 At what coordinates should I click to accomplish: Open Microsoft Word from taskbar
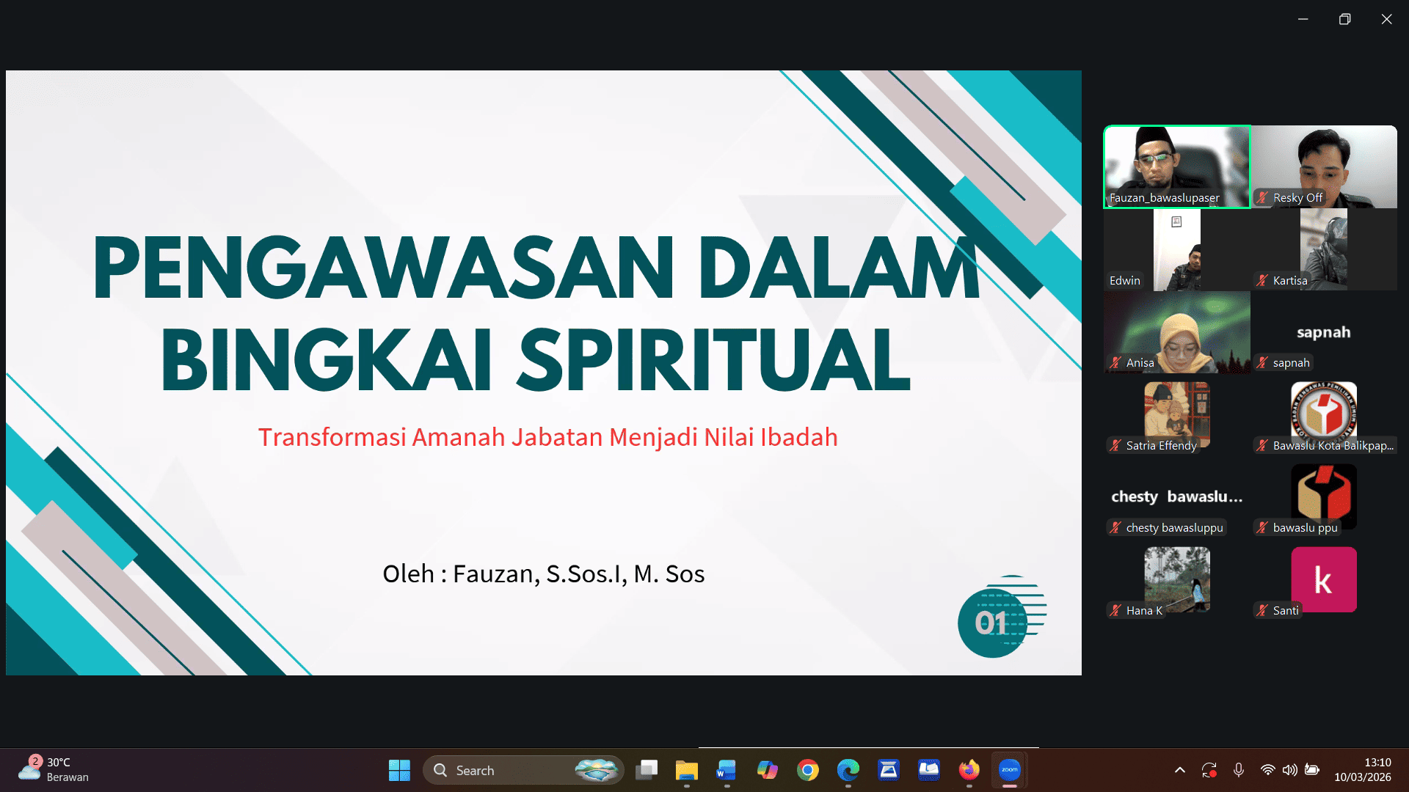pyautogui.click(x=727, y=770)
